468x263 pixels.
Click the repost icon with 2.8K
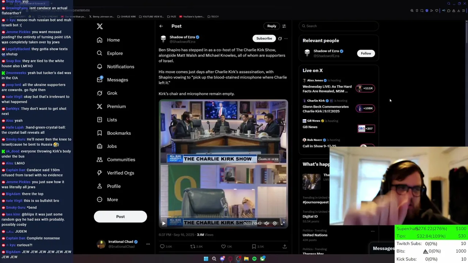[x=193, y=247]
